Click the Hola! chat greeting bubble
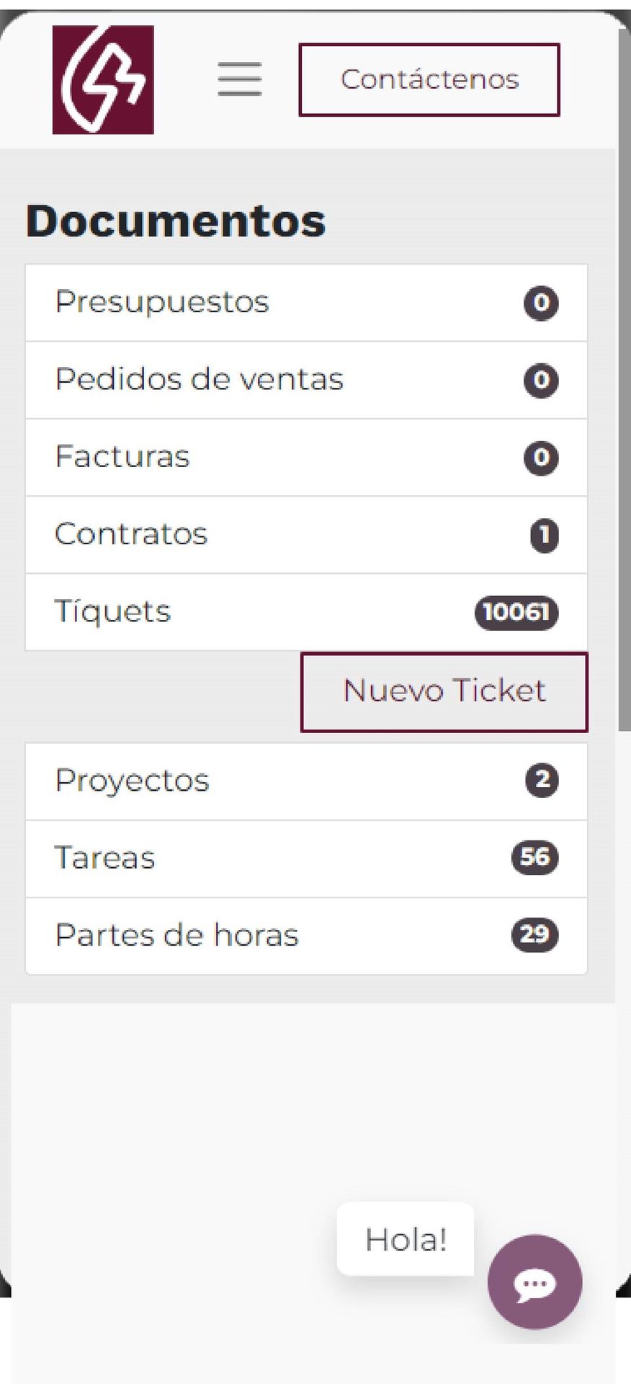 click(x=406, y=1240)
